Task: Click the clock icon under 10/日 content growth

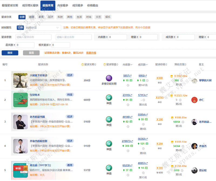Action: pyautogui.click(x=128, y=85)
